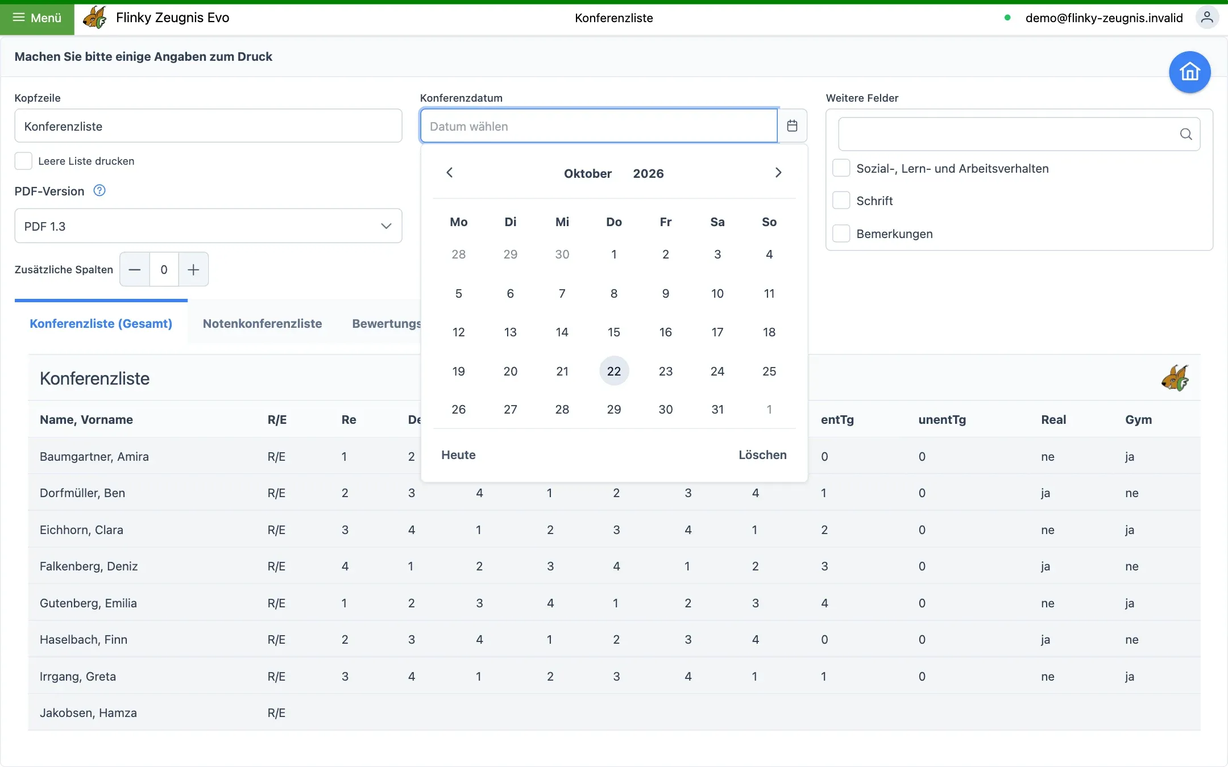Toggle the Schrift checkbox

point(841,201)
